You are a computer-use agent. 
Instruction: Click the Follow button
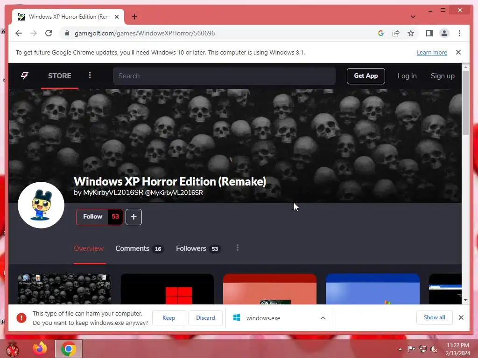tap(92, 217)
